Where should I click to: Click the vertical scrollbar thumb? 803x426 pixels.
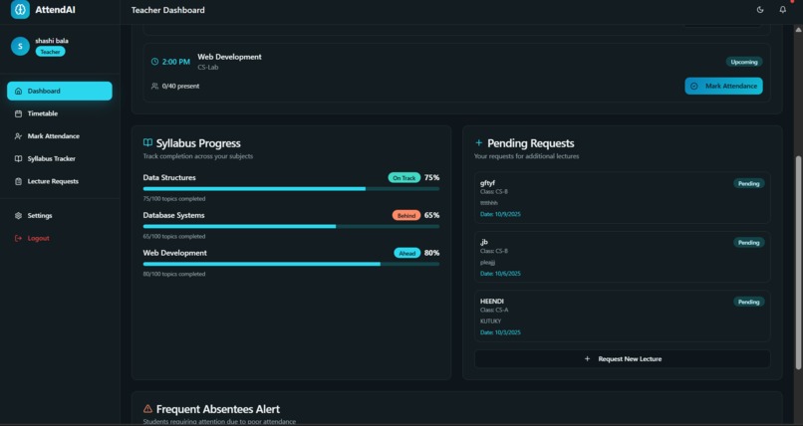pos(798,263)
